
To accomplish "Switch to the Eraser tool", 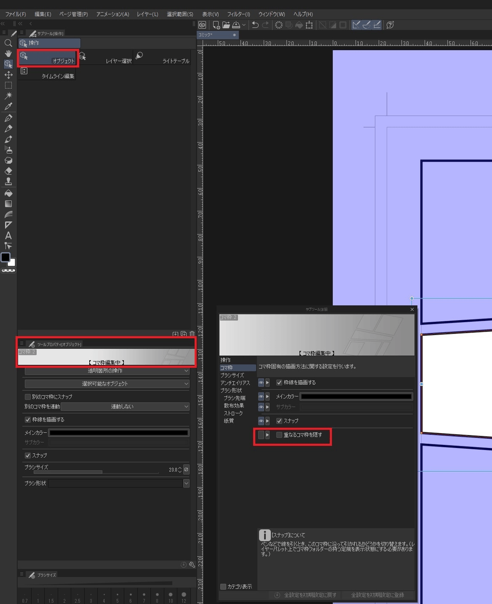I will (x=8, y=171).
